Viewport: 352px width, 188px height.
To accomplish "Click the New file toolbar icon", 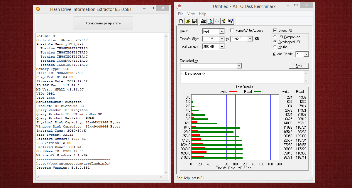I will click(x=181, y=21).
